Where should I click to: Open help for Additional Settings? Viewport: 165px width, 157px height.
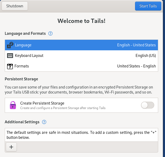(44, 122)
